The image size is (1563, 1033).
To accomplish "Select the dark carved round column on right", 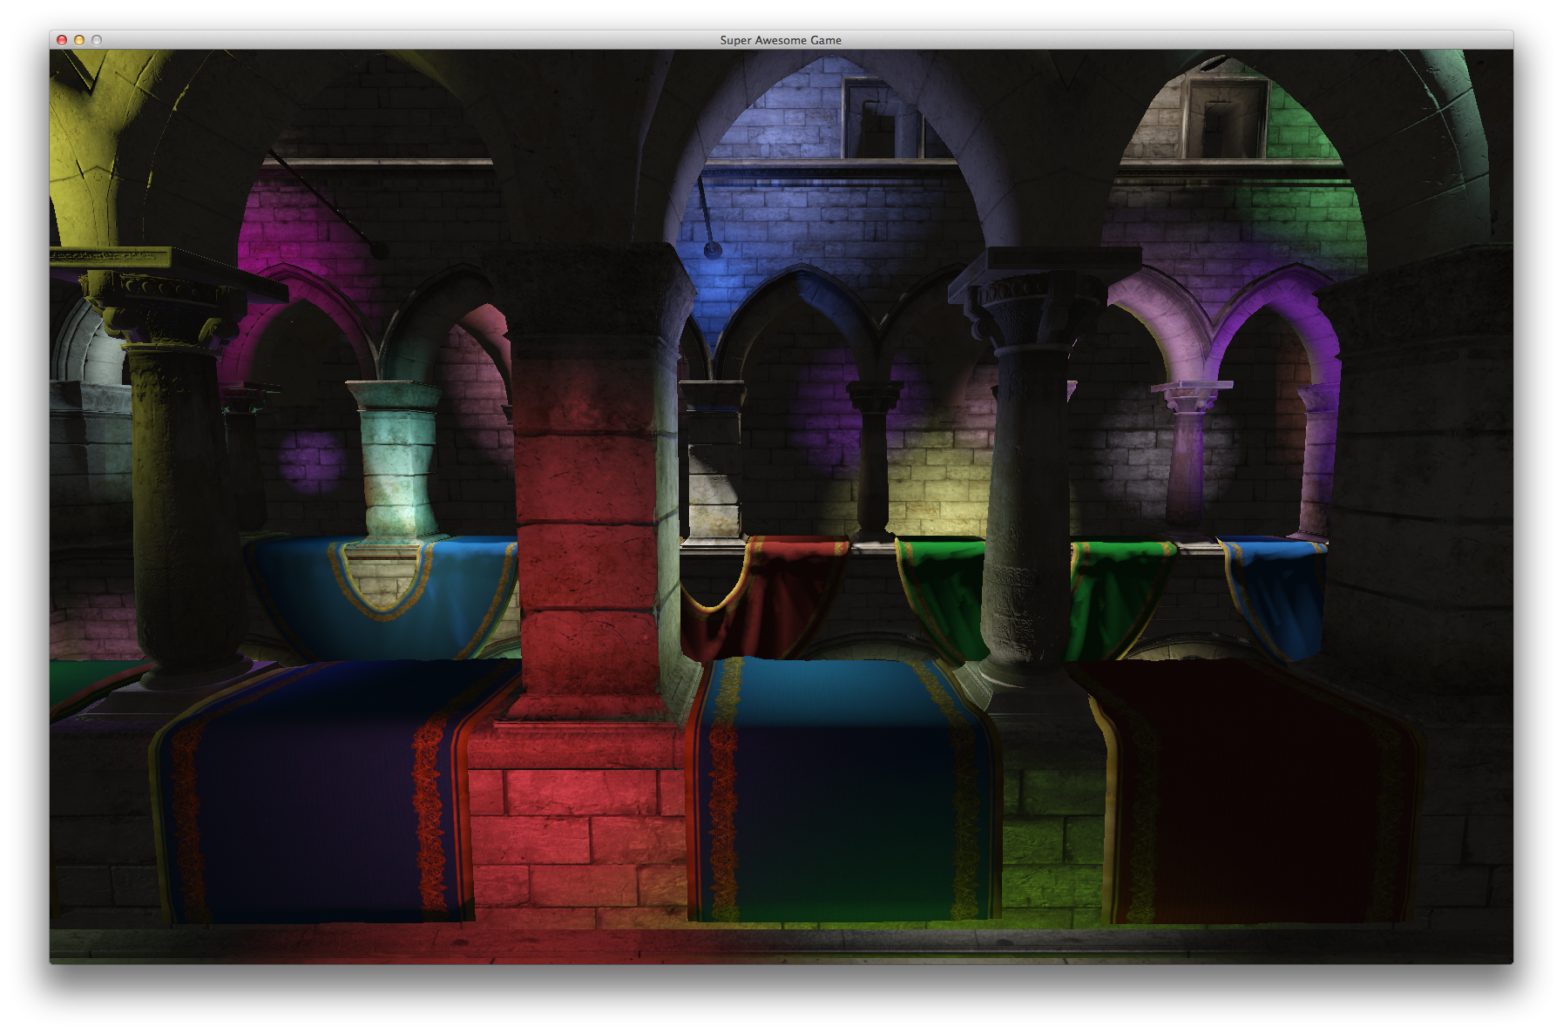I will pos(1028,505).
